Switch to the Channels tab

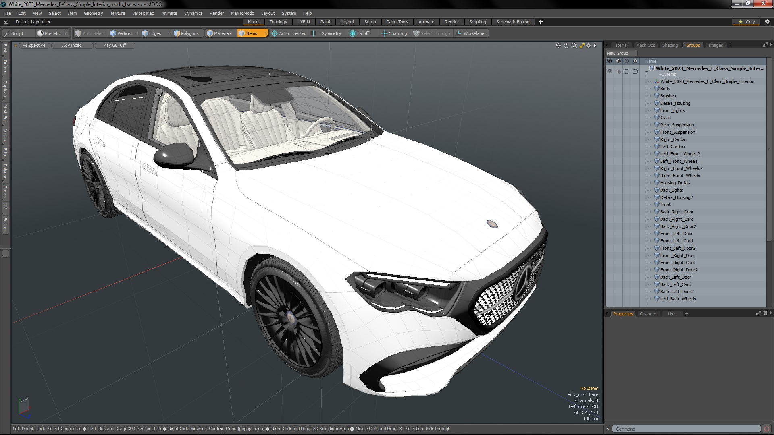[x=648, y=314]
